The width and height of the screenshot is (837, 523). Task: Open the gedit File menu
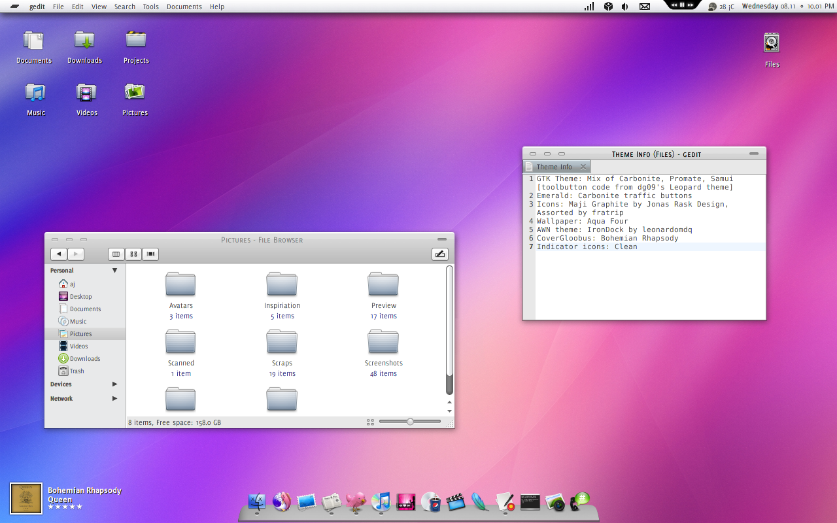(58, 7)
